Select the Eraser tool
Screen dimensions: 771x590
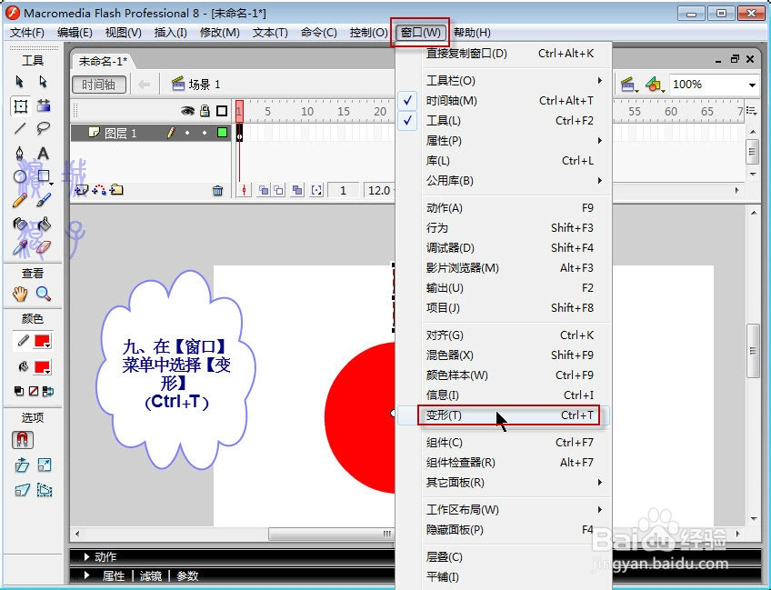click(x=44, y=248)
